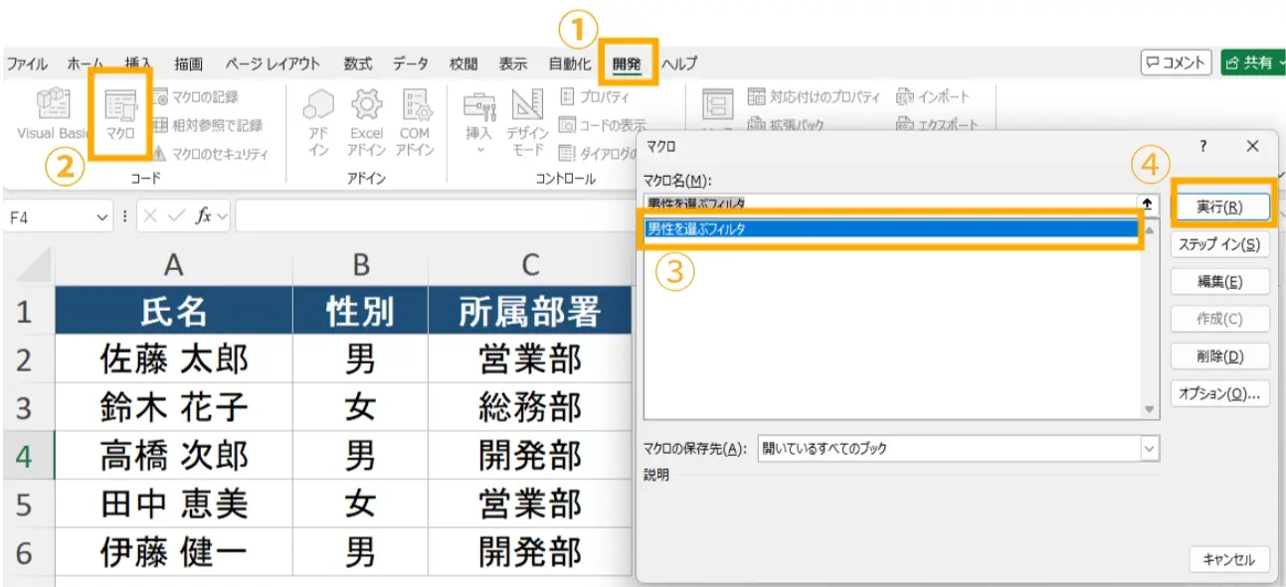Screen dimensions: 1286x587
Task: Select cell 伊藤 健一
Action: point(173,552)
